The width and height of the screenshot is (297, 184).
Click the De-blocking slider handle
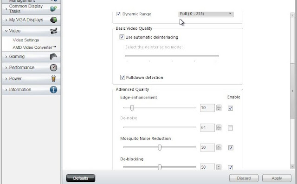[160, 167]
